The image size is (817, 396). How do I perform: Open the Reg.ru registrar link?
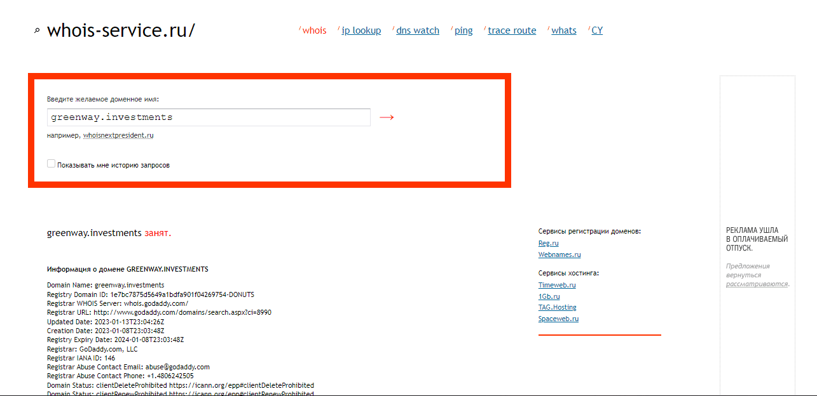[549, 243]
